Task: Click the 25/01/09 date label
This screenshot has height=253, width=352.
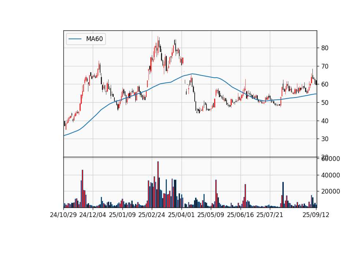Action: click(x=122, y=215)
